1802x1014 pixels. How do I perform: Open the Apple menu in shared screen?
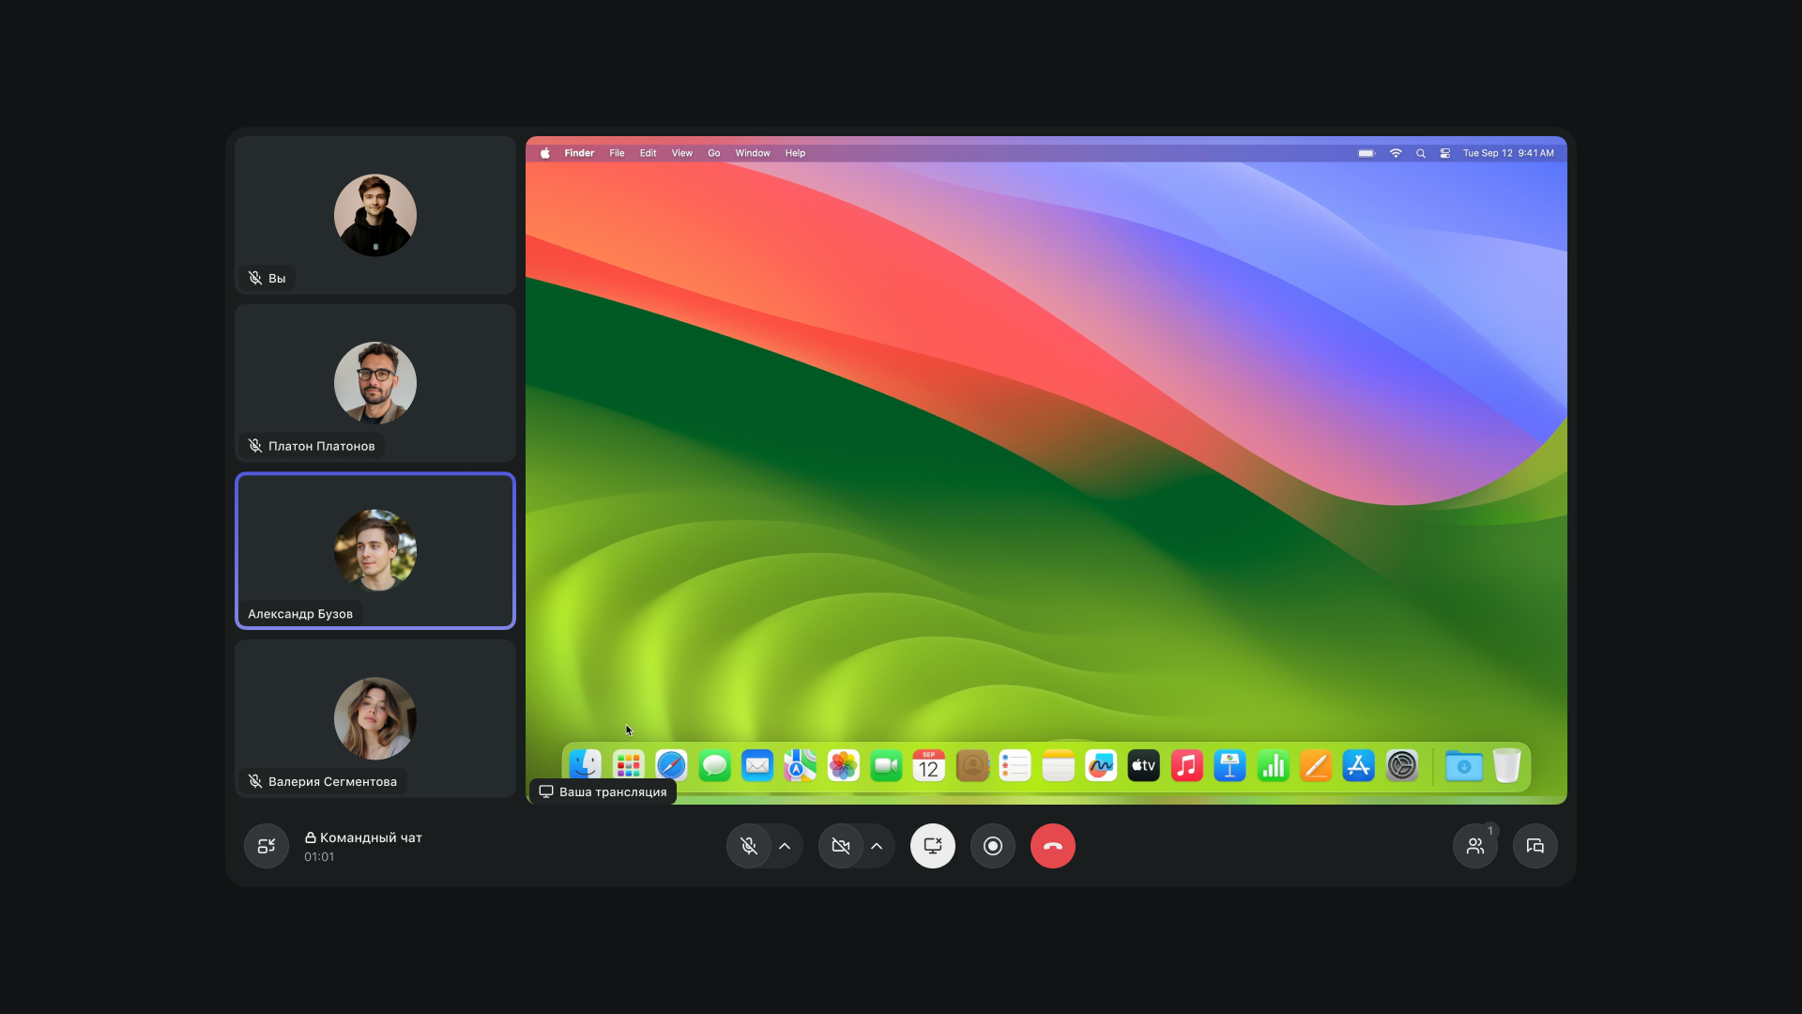tap(544, 153)
